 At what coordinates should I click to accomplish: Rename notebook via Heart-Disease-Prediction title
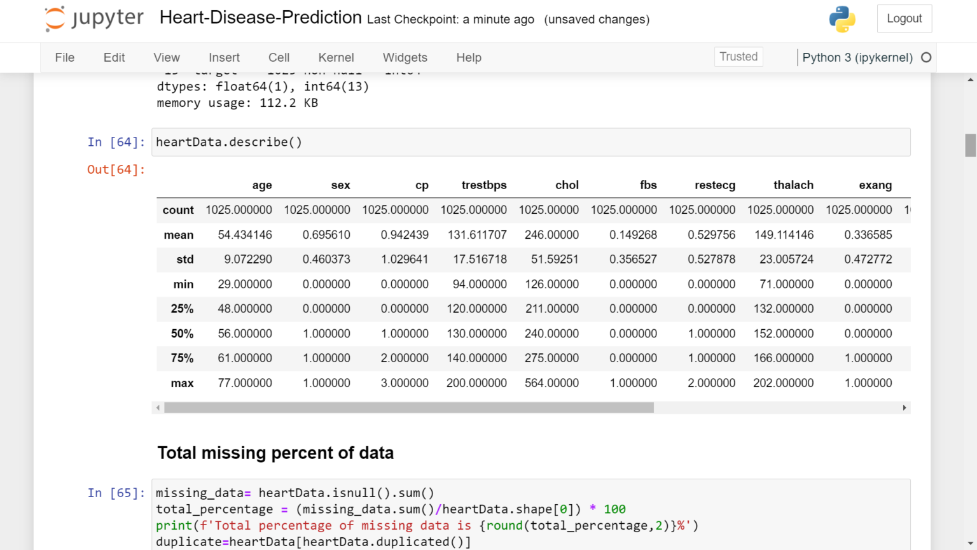(x=260, y=18)
